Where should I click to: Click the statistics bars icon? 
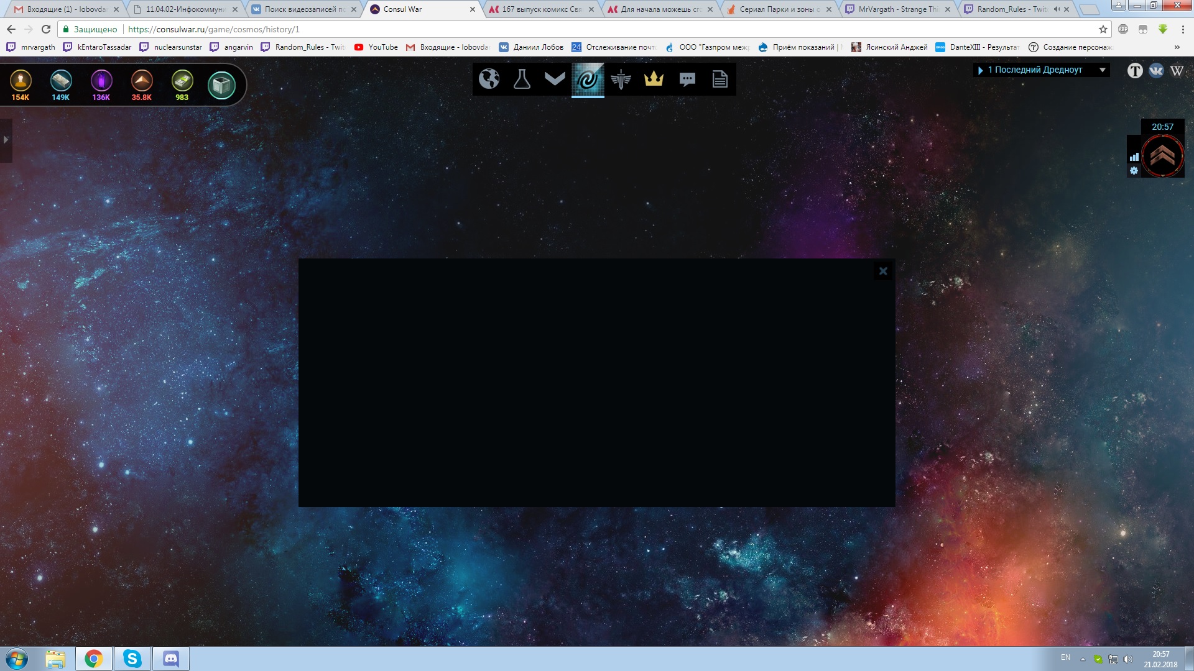pos(1134,157)
